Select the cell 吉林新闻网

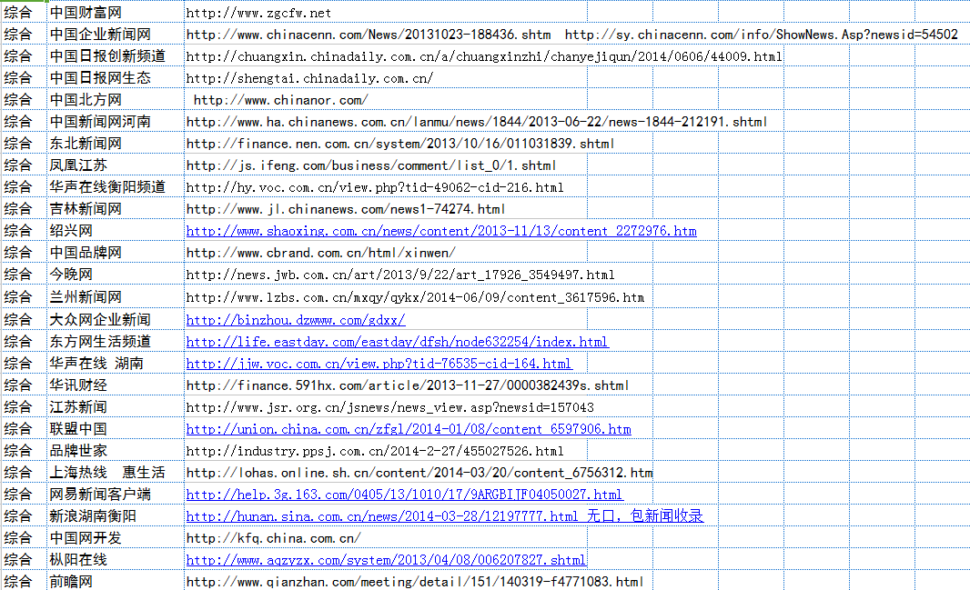pyautogui.click(x=115, y=209)
